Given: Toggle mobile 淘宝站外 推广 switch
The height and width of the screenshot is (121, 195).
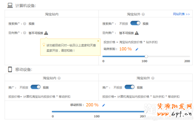Looking at the screenshot, I should (x=130, y=87).
